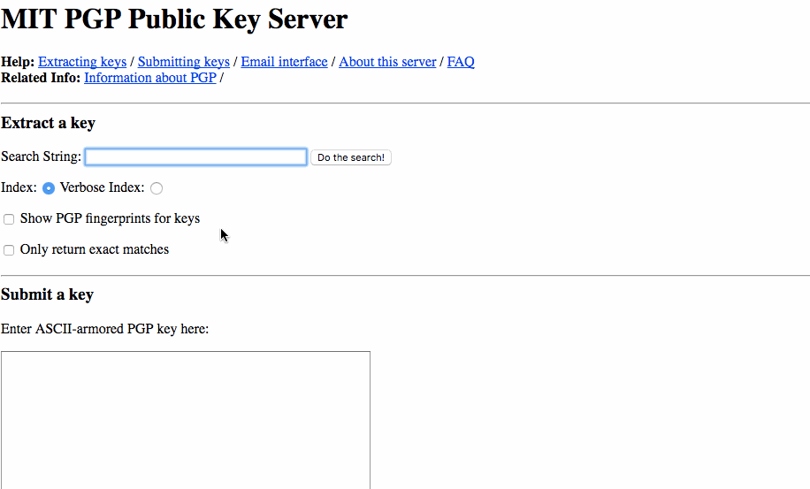Open the Extracting keys help link

(82, 62)
